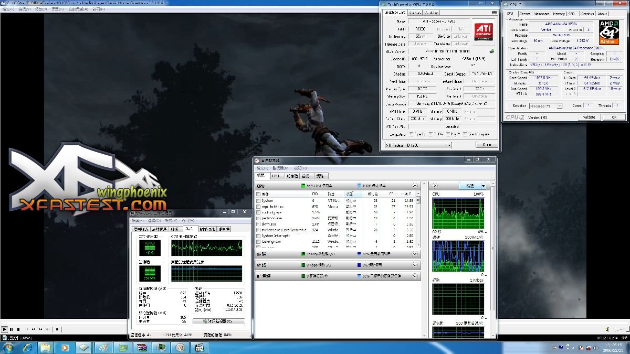Open the GPU-Z graphics card selector dropdown
The image size is (630, 354).
click(x=417, y=145)
